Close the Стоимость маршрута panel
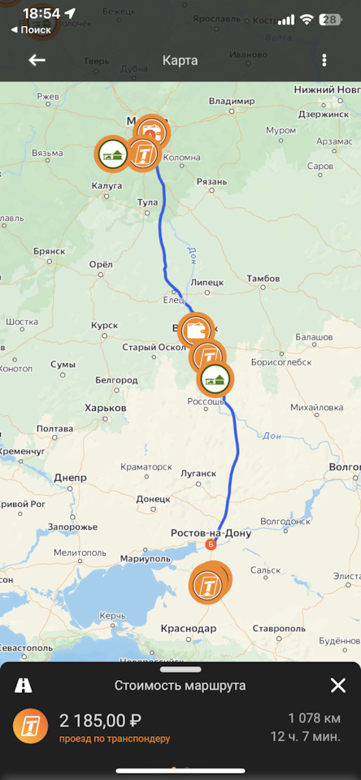This screenshot has height=780, width=361. click(x=338, y=686)
